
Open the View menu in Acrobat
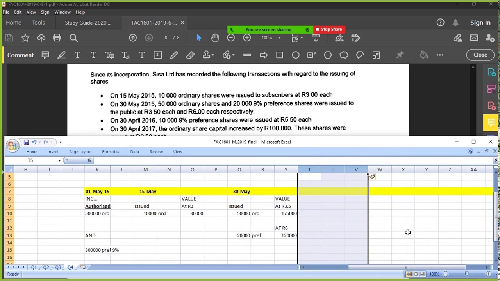pos(31,12)
